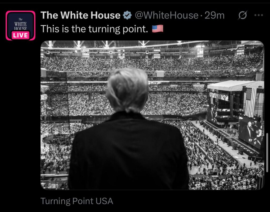Tap the pink LIVE badge
Screen dimensions: 270x212
(x=21, y=35)
